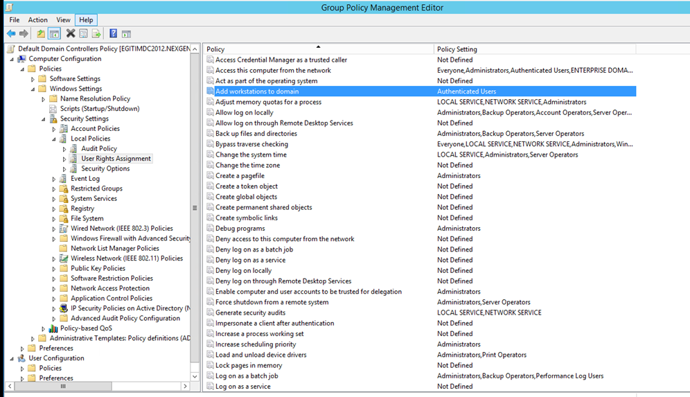Viewport: 690px width, 397px height.
Task: Open Help via blue question mark icon
Action: coord(113,33)
